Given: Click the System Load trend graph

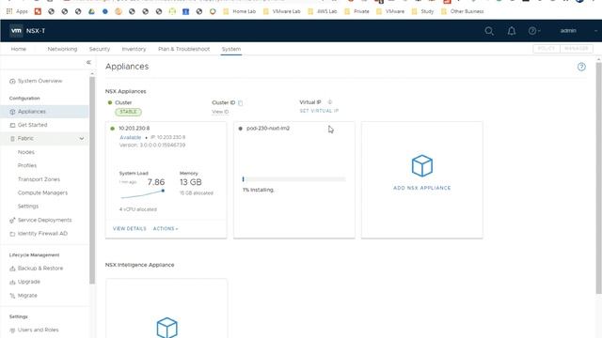Looking at the screenshot, I should point(143,194).
